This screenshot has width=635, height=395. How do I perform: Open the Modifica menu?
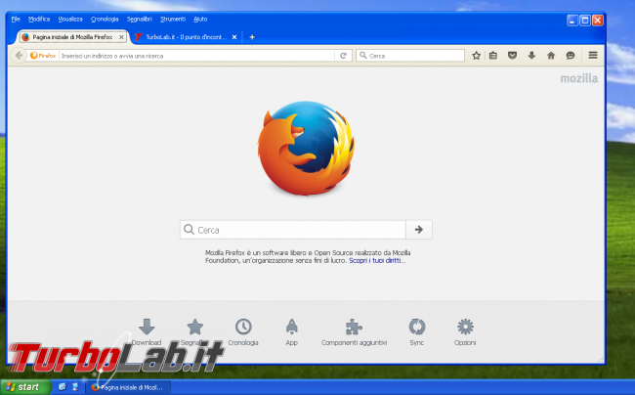click(39, 19)
